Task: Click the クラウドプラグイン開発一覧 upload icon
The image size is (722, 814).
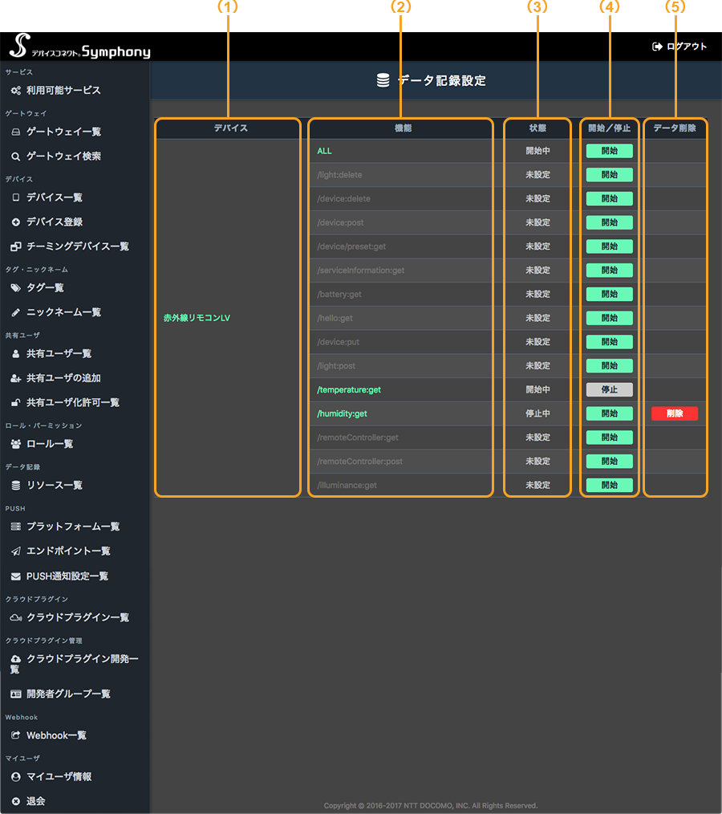Action: [16, 659]
